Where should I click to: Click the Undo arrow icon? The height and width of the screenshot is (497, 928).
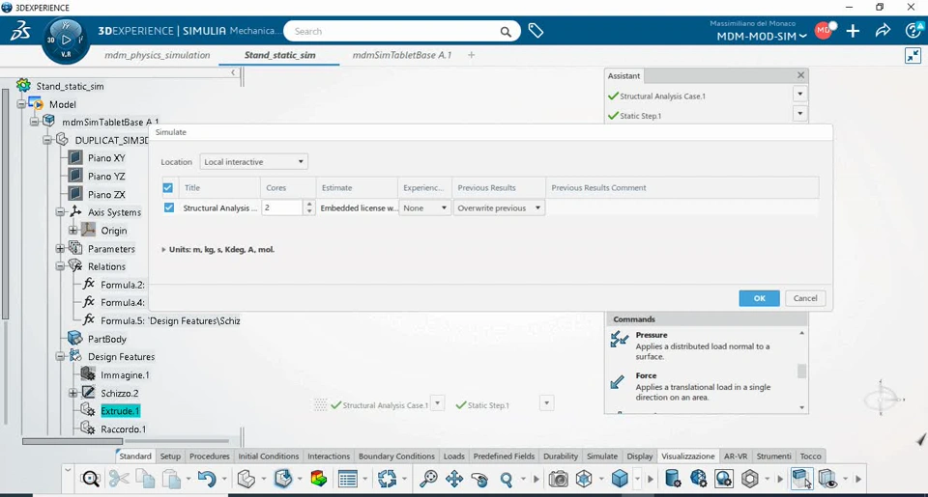[207, 478]
